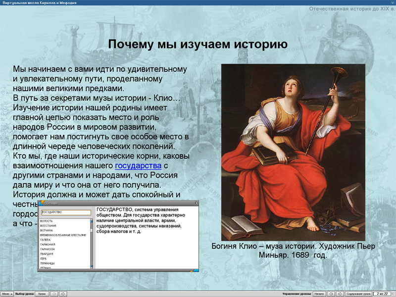Viewport: 396px width, 297px height.
Task: Open Содержание урока lesson contents
Action: [358, 294]
